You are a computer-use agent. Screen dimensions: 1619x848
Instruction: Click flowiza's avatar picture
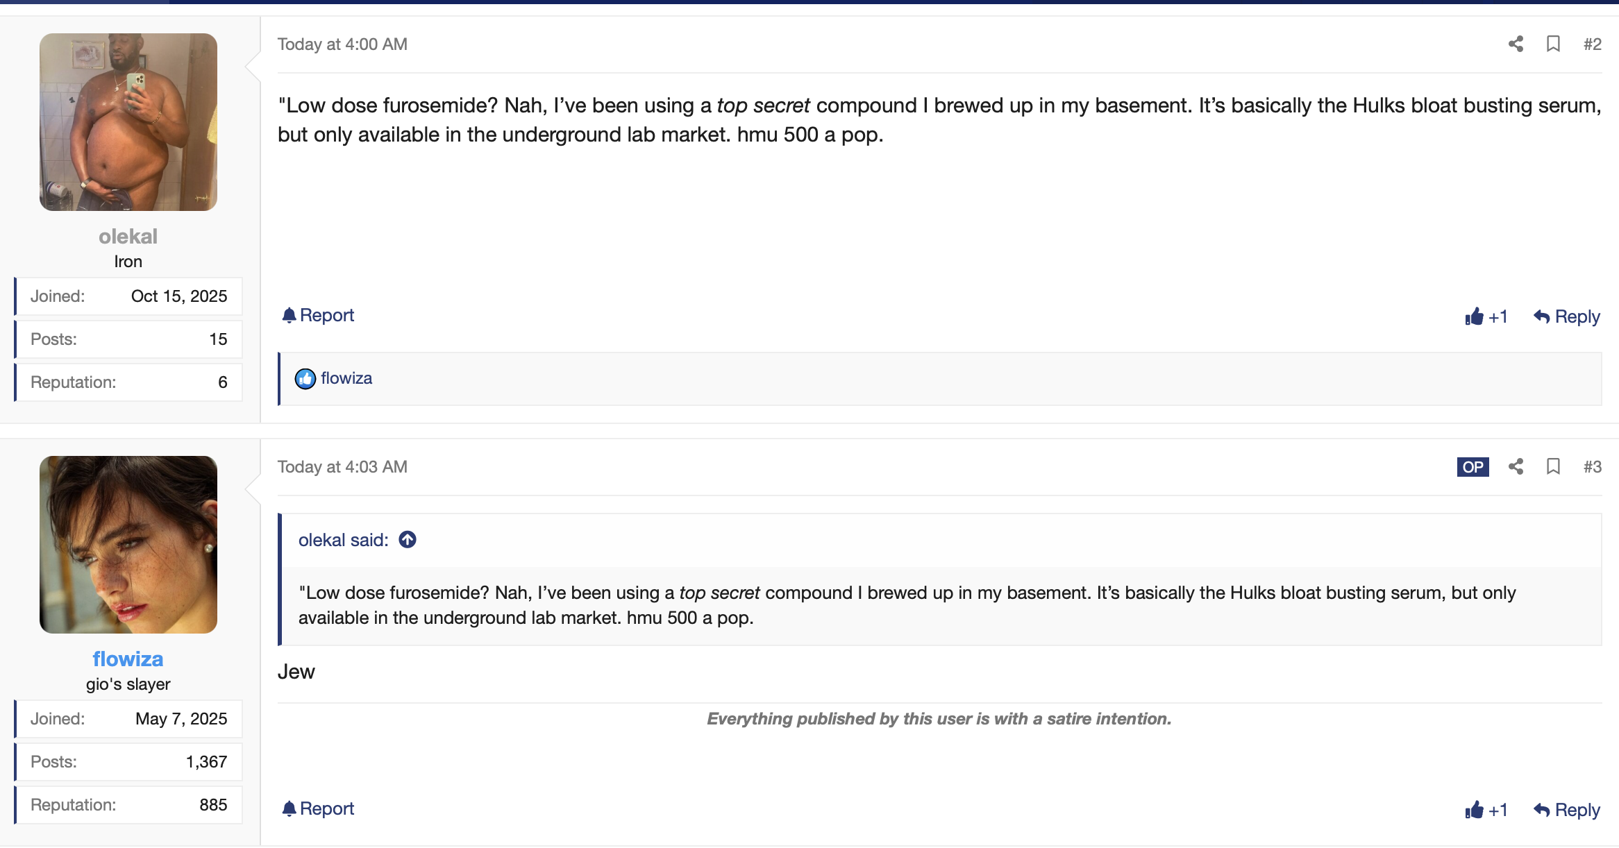coord(128,545)
